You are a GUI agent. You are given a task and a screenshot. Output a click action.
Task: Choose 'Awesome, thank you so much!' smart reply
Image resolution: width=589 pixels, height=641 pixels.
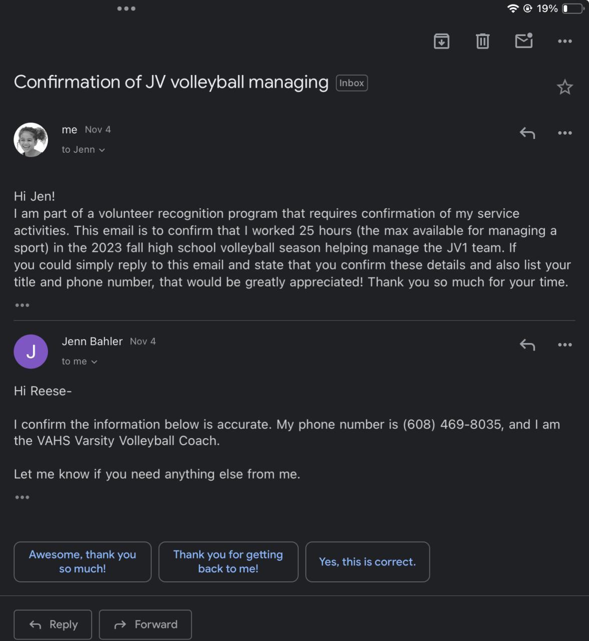point(83,561)
